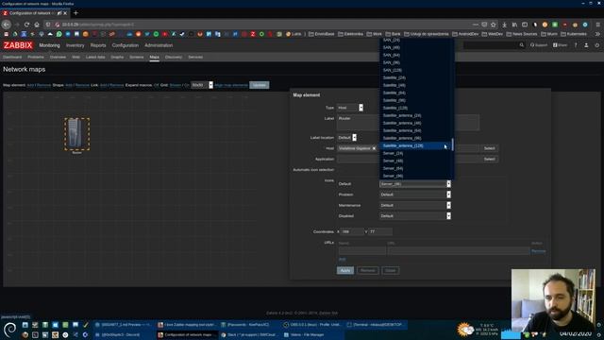Open the Zabbix user profile icon

[586, 45]
